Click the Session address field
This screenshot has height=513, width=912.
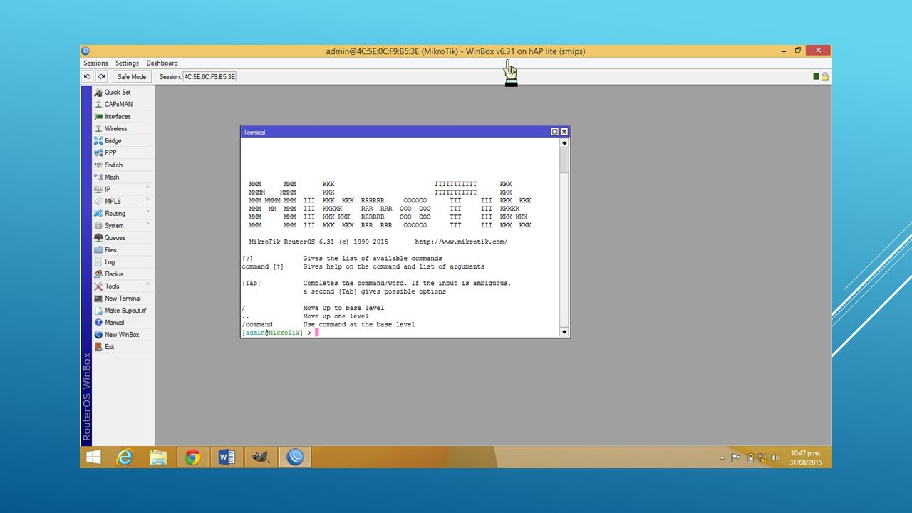point(209,76)
